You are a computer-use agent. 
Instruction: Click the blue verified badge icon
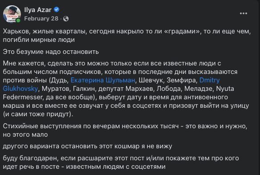click(x=57, y=10)
